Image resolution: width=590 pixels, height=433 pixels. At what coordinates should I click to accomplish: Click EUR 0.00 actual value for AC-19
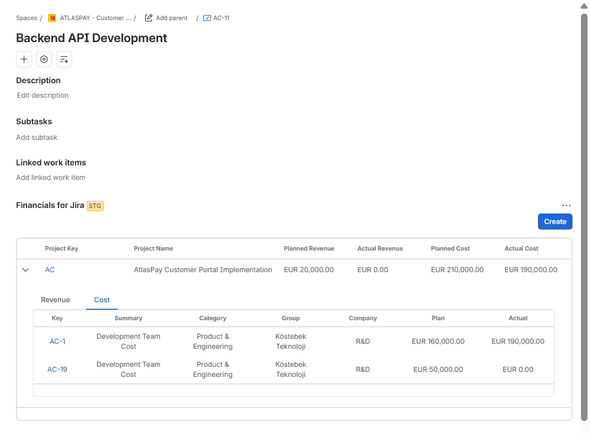pyautogui.click(x=518, y=370)
